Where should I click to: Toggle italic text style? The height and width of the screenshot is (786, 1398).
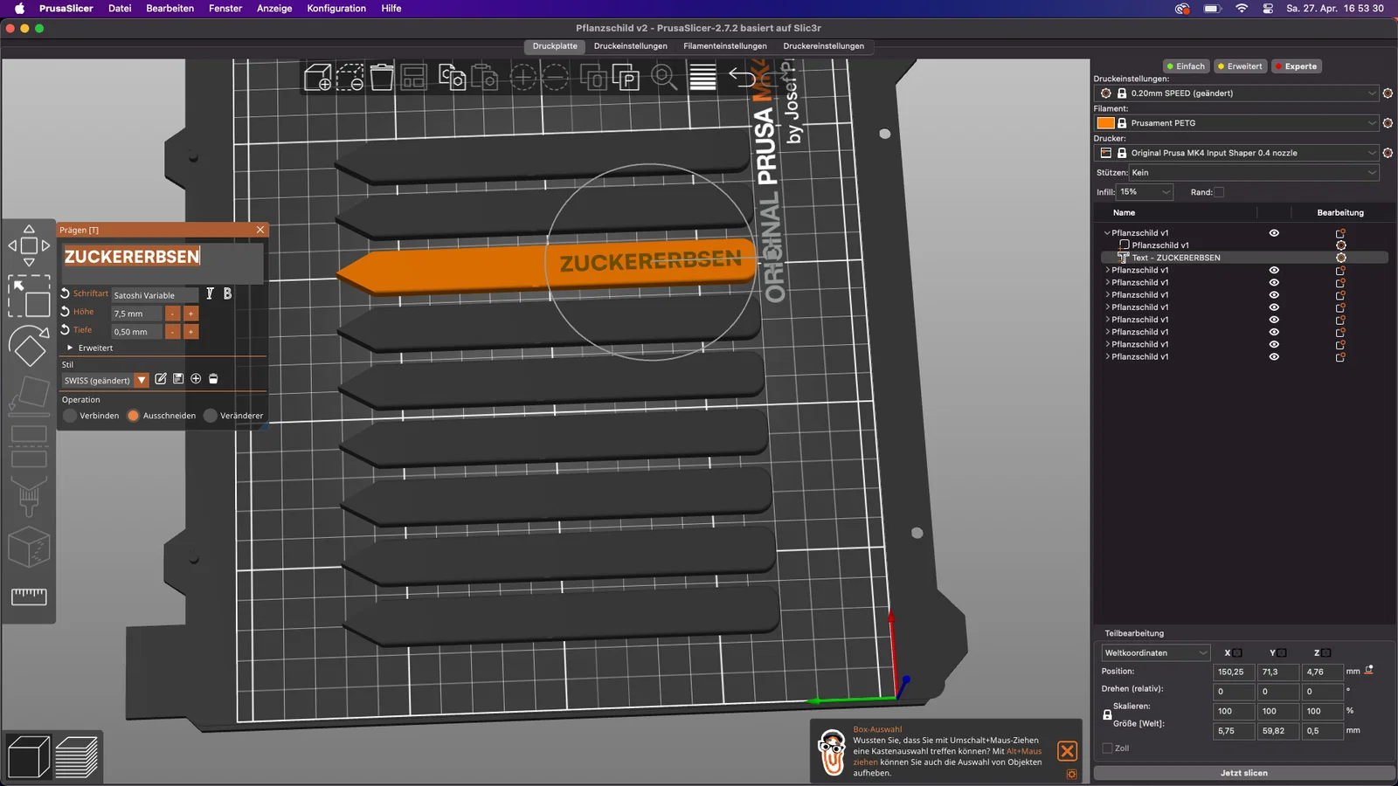pyautogui.click(x=210, y=294)
